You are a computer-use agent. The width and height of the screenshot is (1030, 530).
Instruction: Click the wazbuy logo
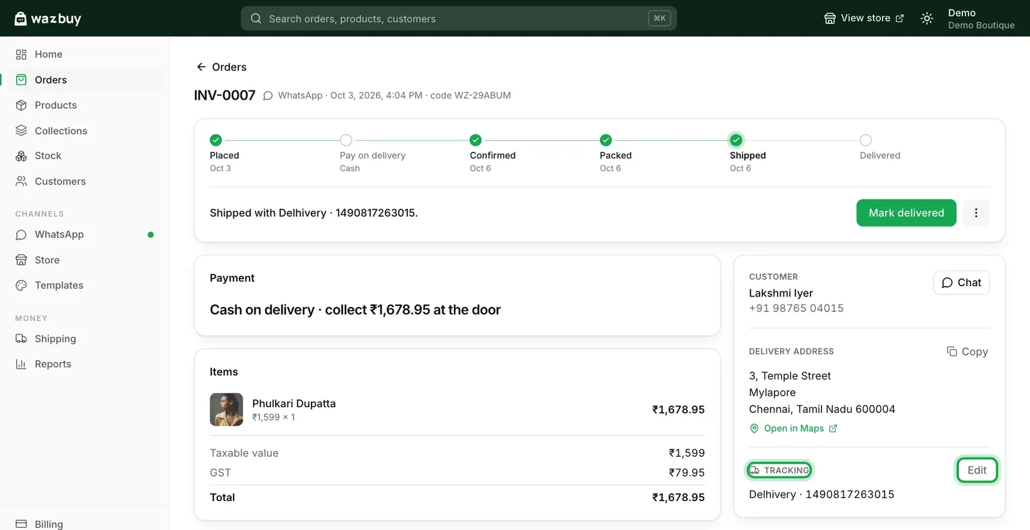point(48,19)
